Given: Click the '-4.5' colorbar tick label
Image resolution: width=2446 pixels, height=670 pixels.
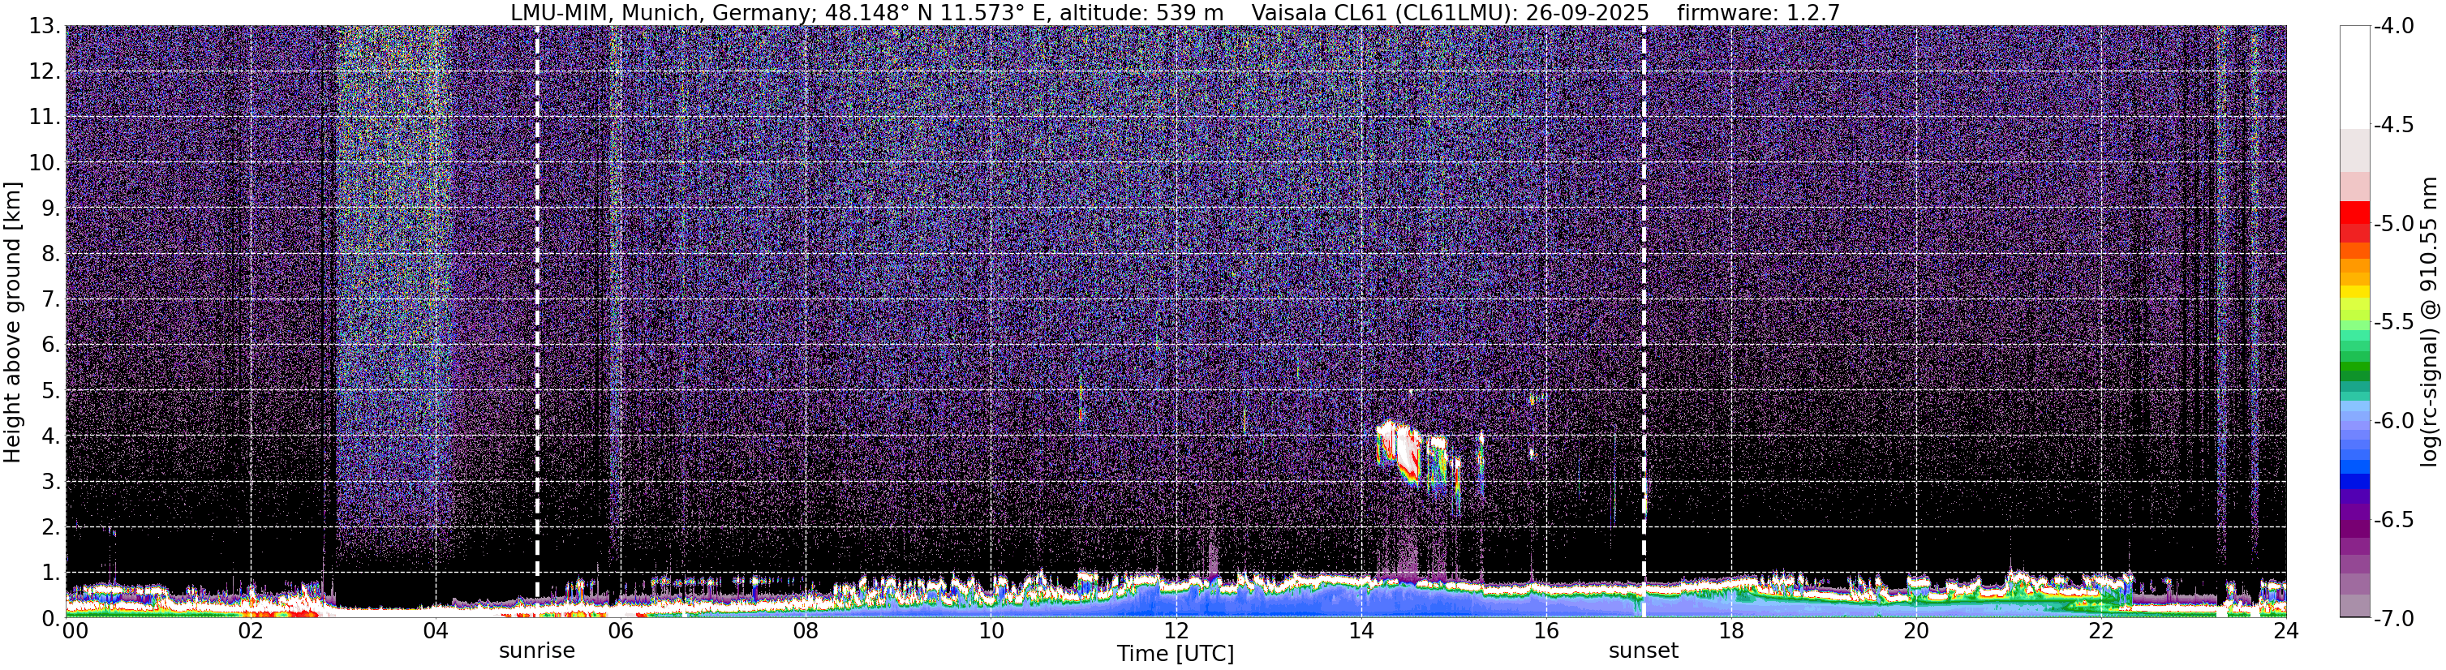Looking at the screenshot, I should [x=2395, y=125].
